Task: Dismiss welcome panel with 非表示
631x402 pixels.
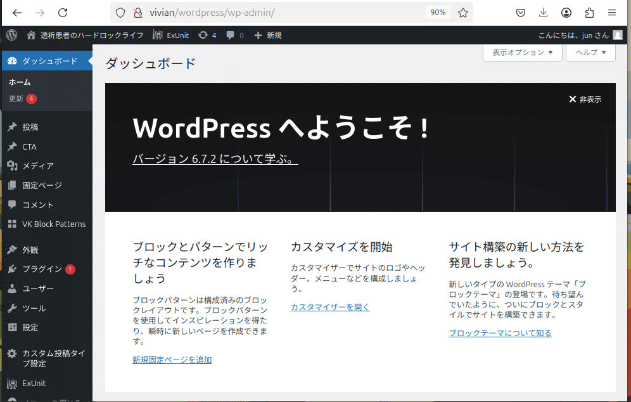Action: click(x=585, y=99)
